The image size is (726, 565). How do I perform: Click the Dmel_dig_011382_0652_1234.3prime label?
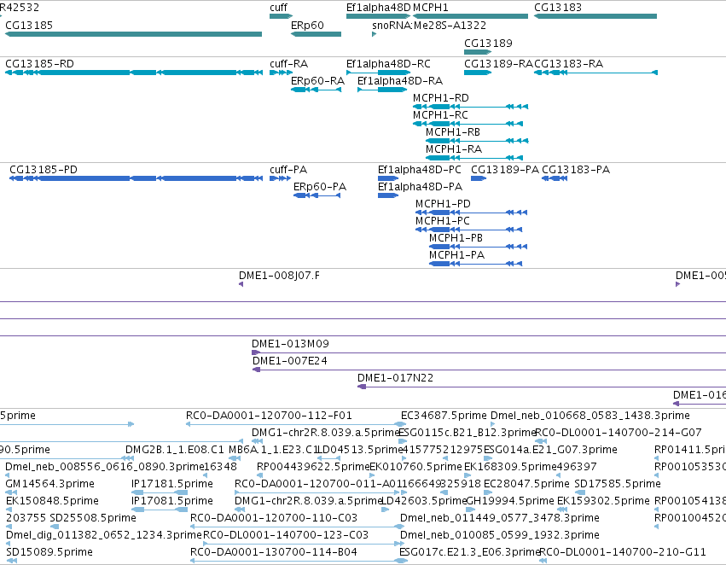click(x=104, y=535)
